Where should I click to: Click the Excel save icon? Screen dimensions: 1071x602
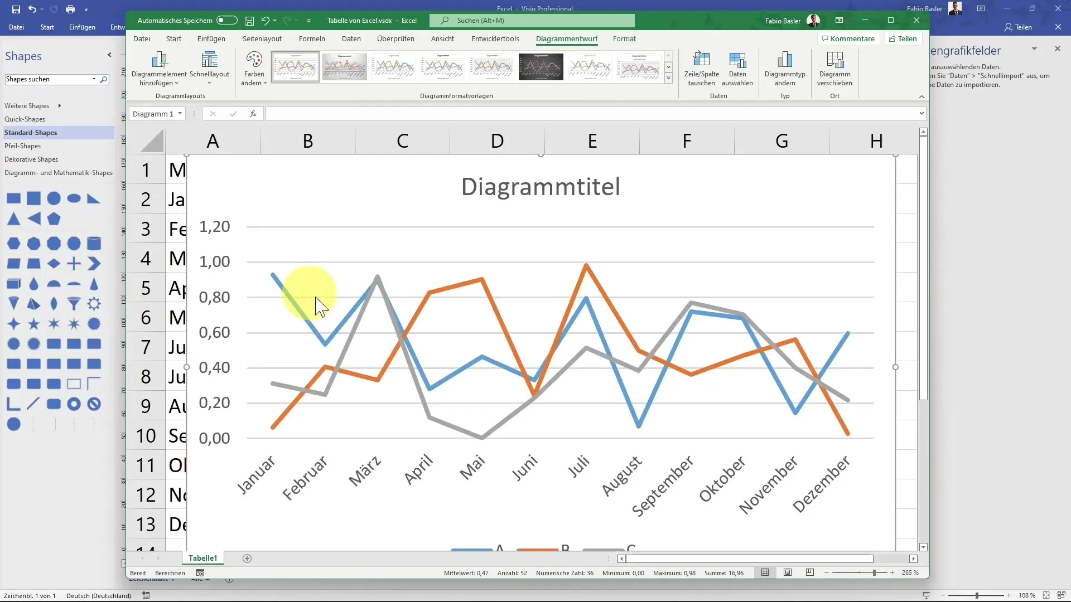tap(249, 21)
